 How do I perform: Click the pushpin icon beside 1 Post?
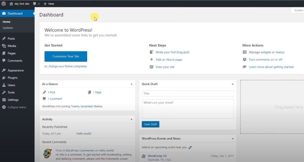[44, 92]
